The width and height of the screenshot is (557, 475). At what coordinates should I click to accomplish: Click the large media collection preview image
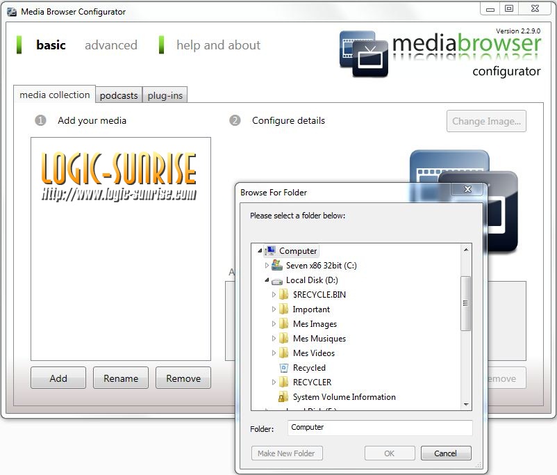(463, 202)
